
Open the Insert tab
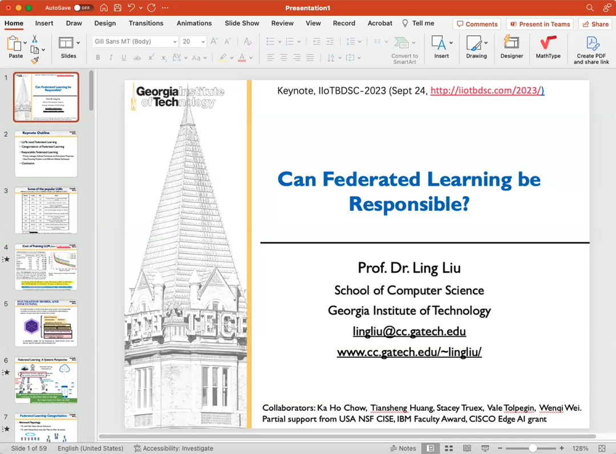pyautogui.click(x=44, y=23)
